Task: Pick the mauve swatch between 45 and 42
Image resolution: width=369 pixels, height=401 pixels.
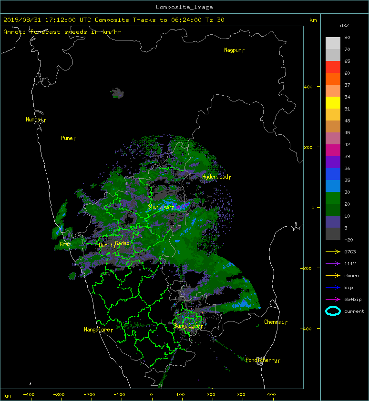Action: tap(333, 139)
